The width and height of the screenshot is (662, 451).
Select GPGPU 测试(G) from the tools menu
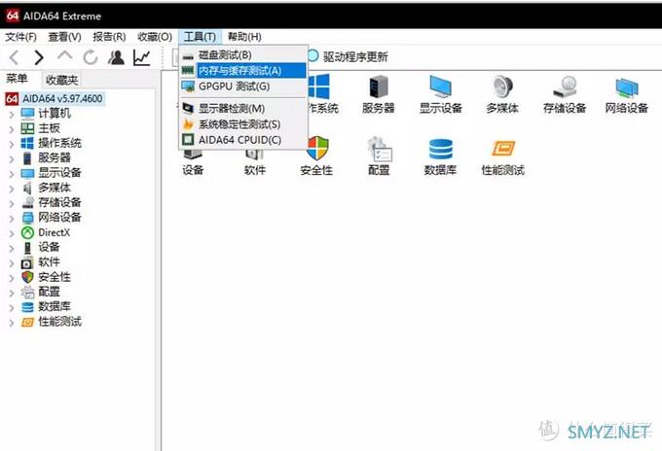(x=243, y=87)
